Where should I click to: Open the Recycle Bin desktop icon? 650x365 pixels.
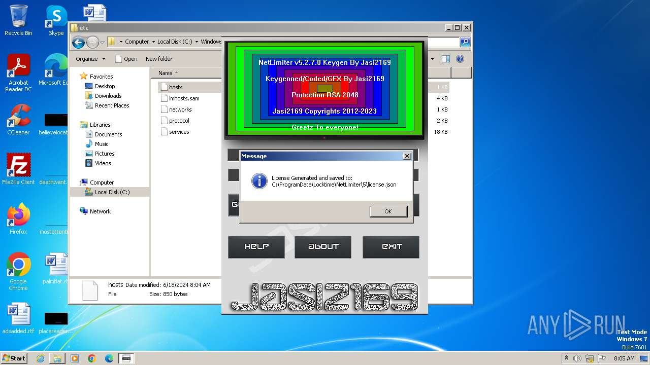point(18,20)
